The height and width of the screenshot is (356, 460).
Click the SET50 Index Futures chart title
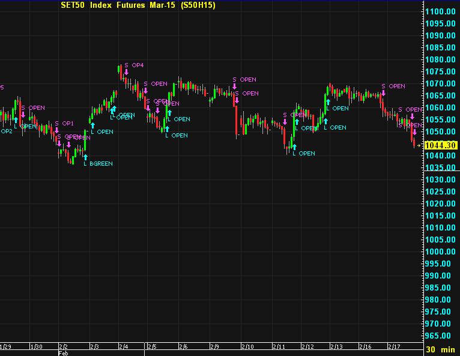coord(138,5)
